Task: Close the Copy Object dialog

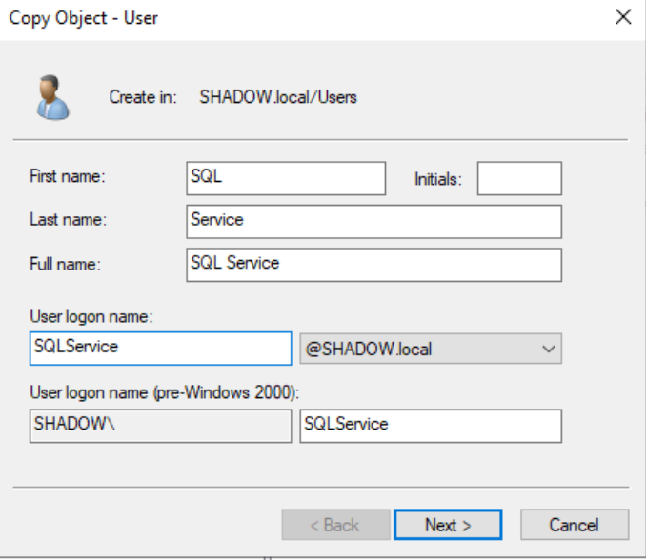Action: click(x=622, y=17)
